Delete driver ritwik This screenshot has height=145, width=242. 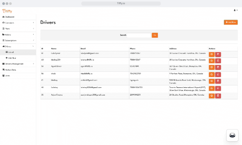(218, 75)
